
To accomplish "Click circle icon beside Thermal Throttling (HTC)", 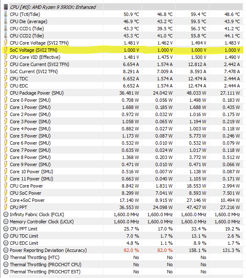I will point(6,257).
